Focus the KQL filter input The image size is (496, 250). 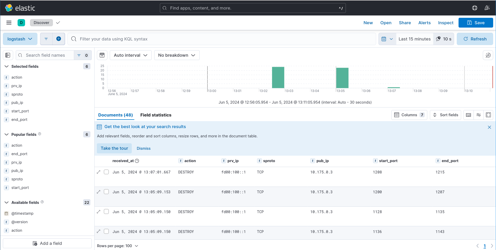pos(222,39)
